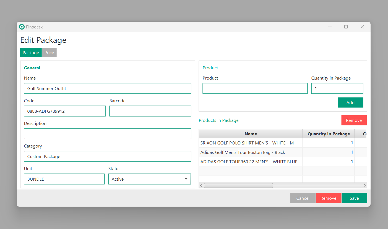This screenshot has width=388, height=229.
Task: Click the bottom Remove button to delete the package
Action: pyautogui.click(x=329, y=198)
